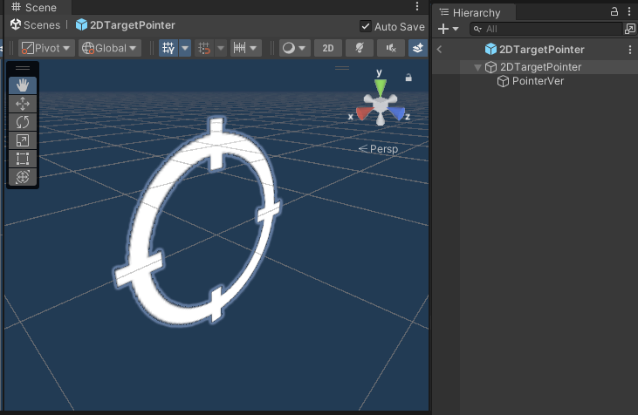
Task: Toggle 2D view mode
Action: [327, 49]
